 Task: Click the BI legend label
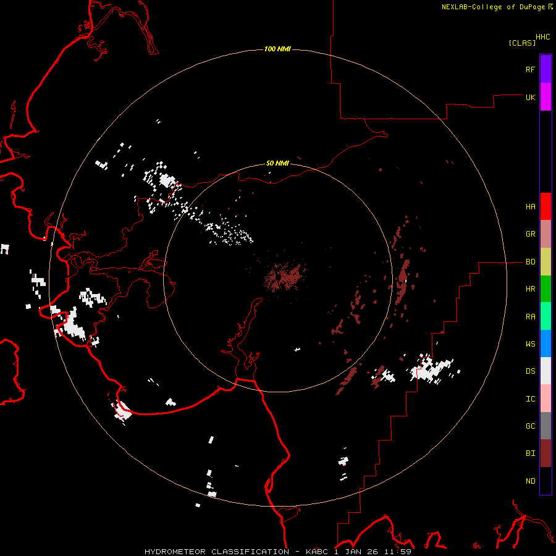pos(530,453)
